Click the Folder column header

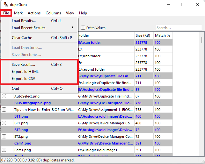click(x=105, y=35)
